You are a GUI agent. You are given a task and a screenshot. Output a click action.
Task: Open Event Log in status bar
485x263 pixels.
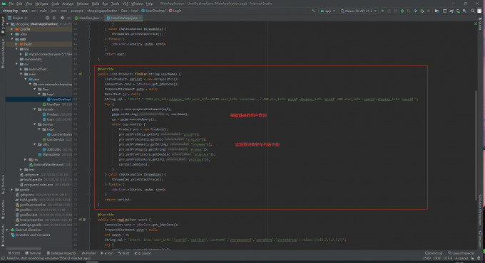(x=434, y=253)
